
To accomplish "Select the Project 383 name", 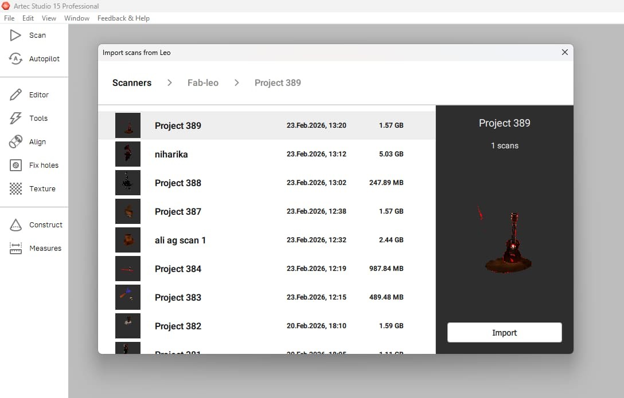I will 178,297.
